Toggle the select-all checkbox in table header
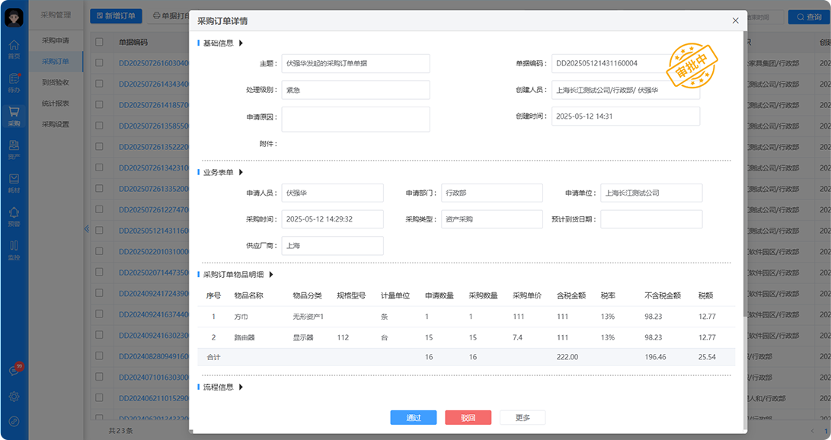The width and height of the screenshot is (831, 440). 99,43
